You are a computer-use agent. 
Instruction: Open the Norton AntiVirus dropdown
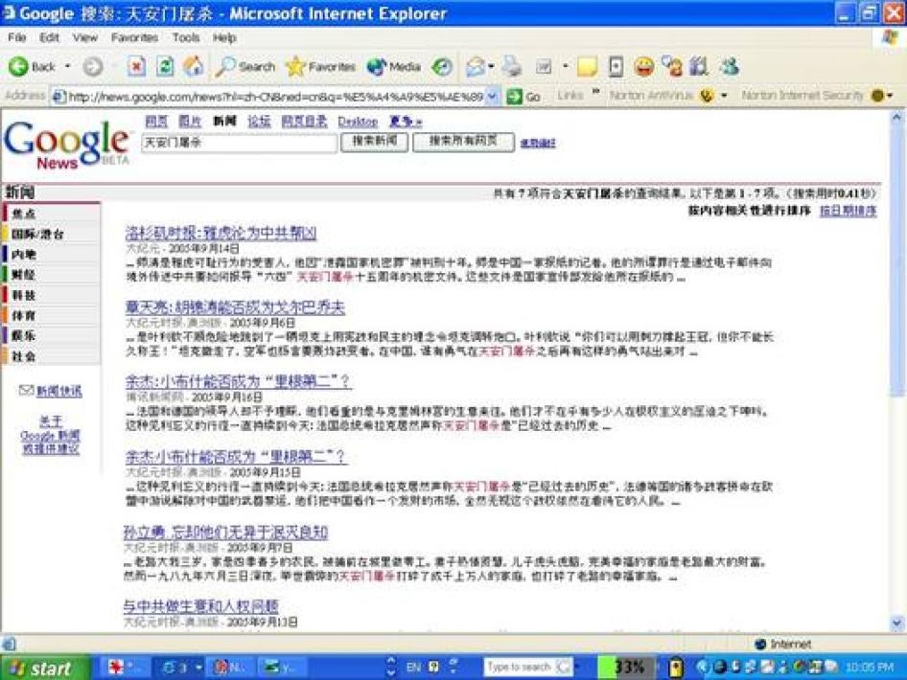(x=724, y=96)
